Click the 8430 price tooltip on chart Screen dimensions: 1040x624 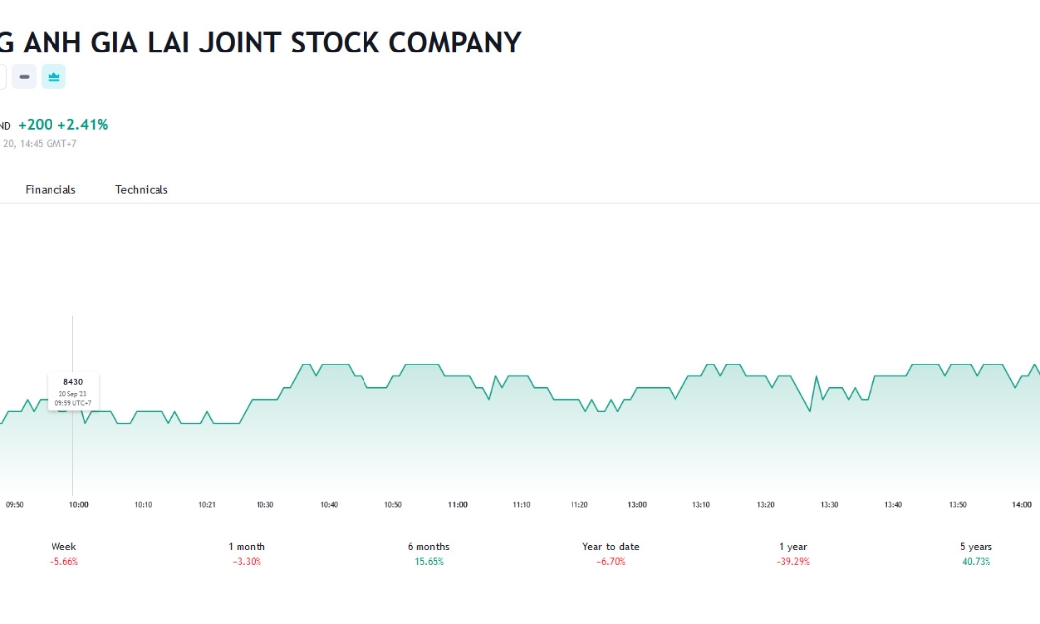[x=73, y=392]
